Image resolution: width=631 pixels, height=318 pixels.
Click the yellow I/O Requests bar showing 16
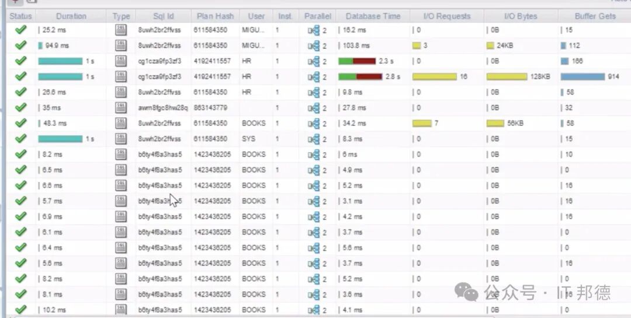click(x=435, y=76)
